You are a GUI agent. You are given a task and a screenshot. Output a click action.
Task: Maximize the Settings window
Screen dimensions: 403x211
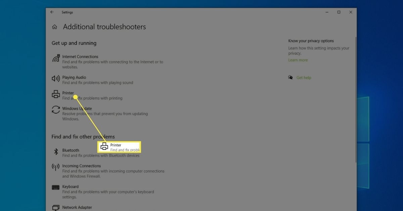tap(339, 12)
